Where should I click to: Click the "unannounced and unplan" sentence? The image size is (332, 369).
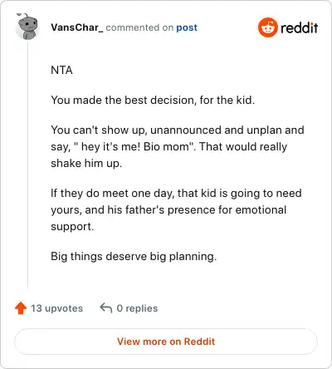click(178, 130)
